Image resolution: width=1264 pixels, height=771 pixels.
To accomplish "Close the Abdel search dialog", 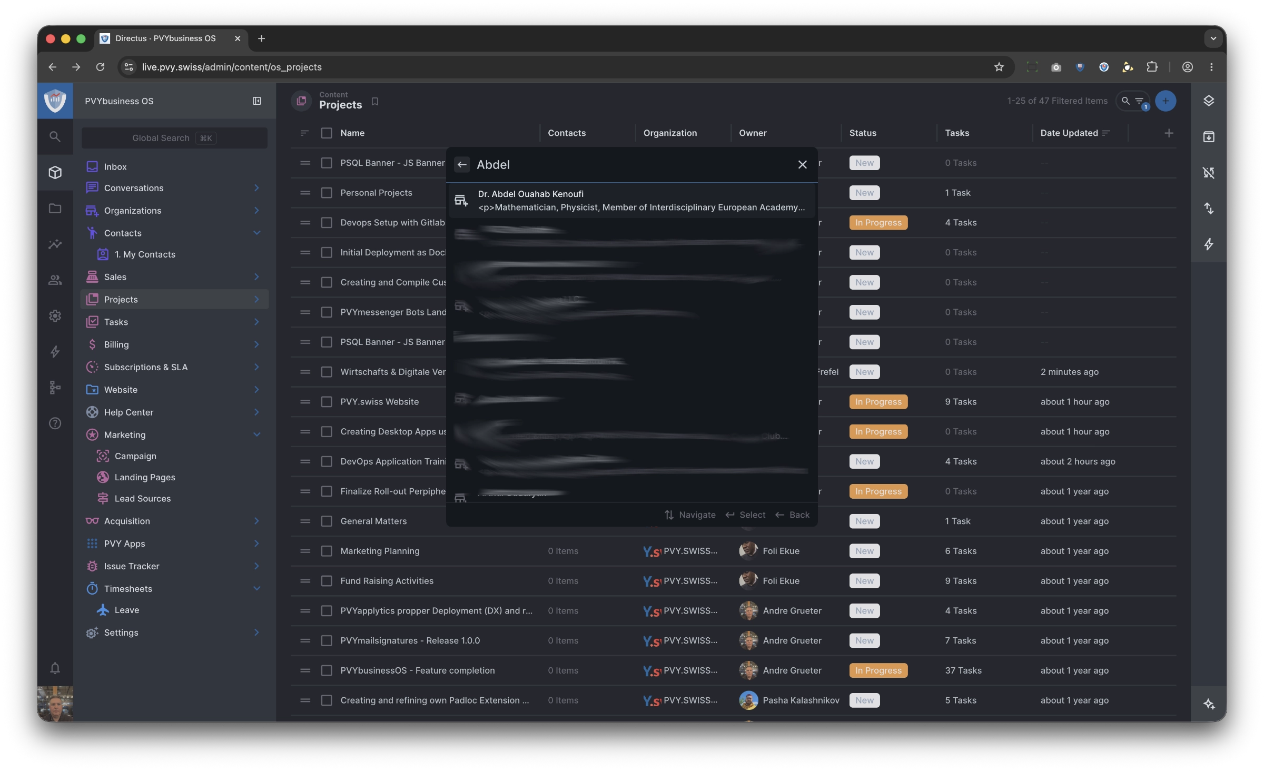I will pos(802,165).
